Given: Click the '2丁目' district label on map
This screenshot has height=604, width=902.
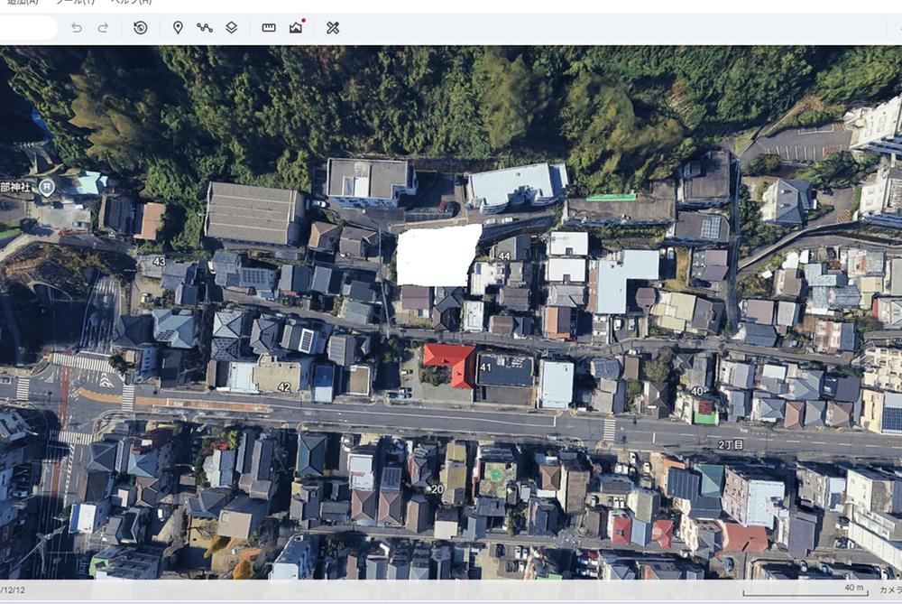Looking at the screenshot, I should 731,444.
